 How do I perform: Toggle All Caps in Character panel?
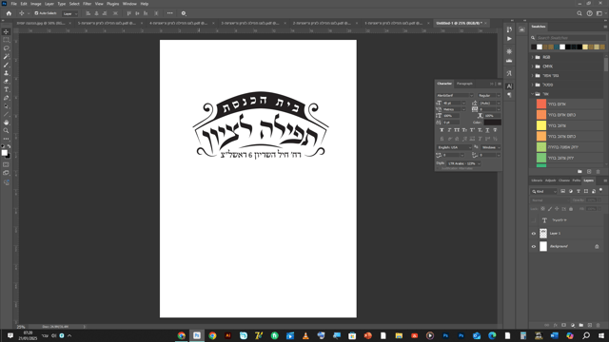[457, 130]
